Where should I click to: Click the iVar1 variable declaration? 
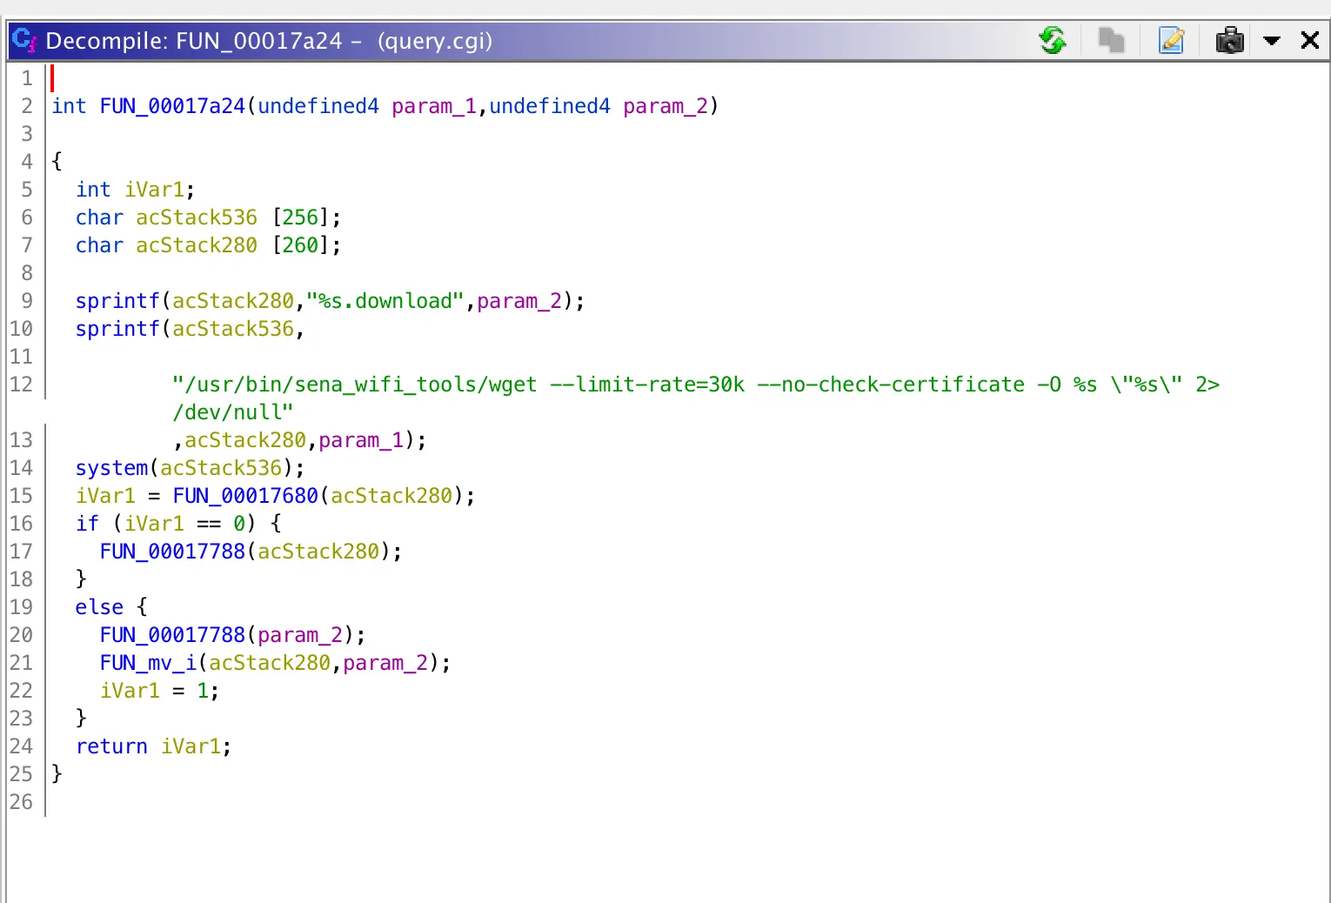[154, 190]
